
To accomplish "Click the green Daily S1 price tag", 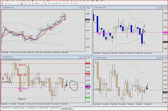I will click(88, 98).
